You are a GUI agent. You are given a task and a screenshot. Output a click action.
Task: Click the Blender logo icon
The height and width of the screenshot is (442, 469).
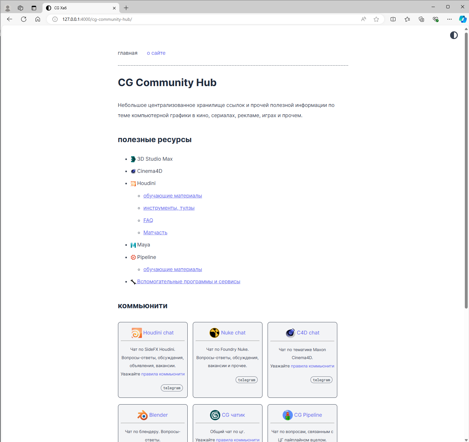[x=142, y=415]
